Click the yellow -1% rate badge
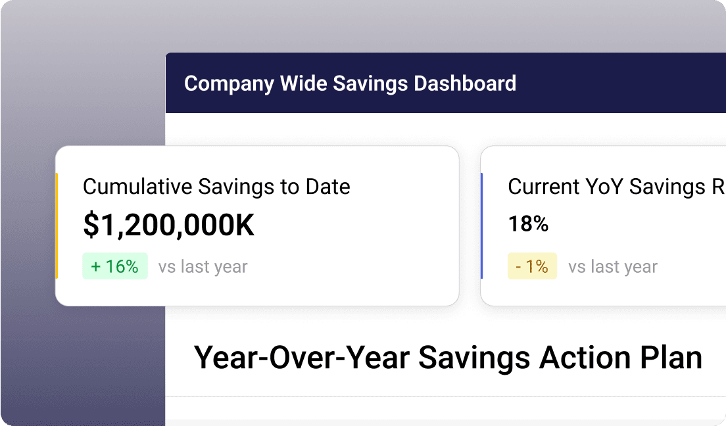The width and height of the screenshot is (726, 426). (x=532, y=266)
